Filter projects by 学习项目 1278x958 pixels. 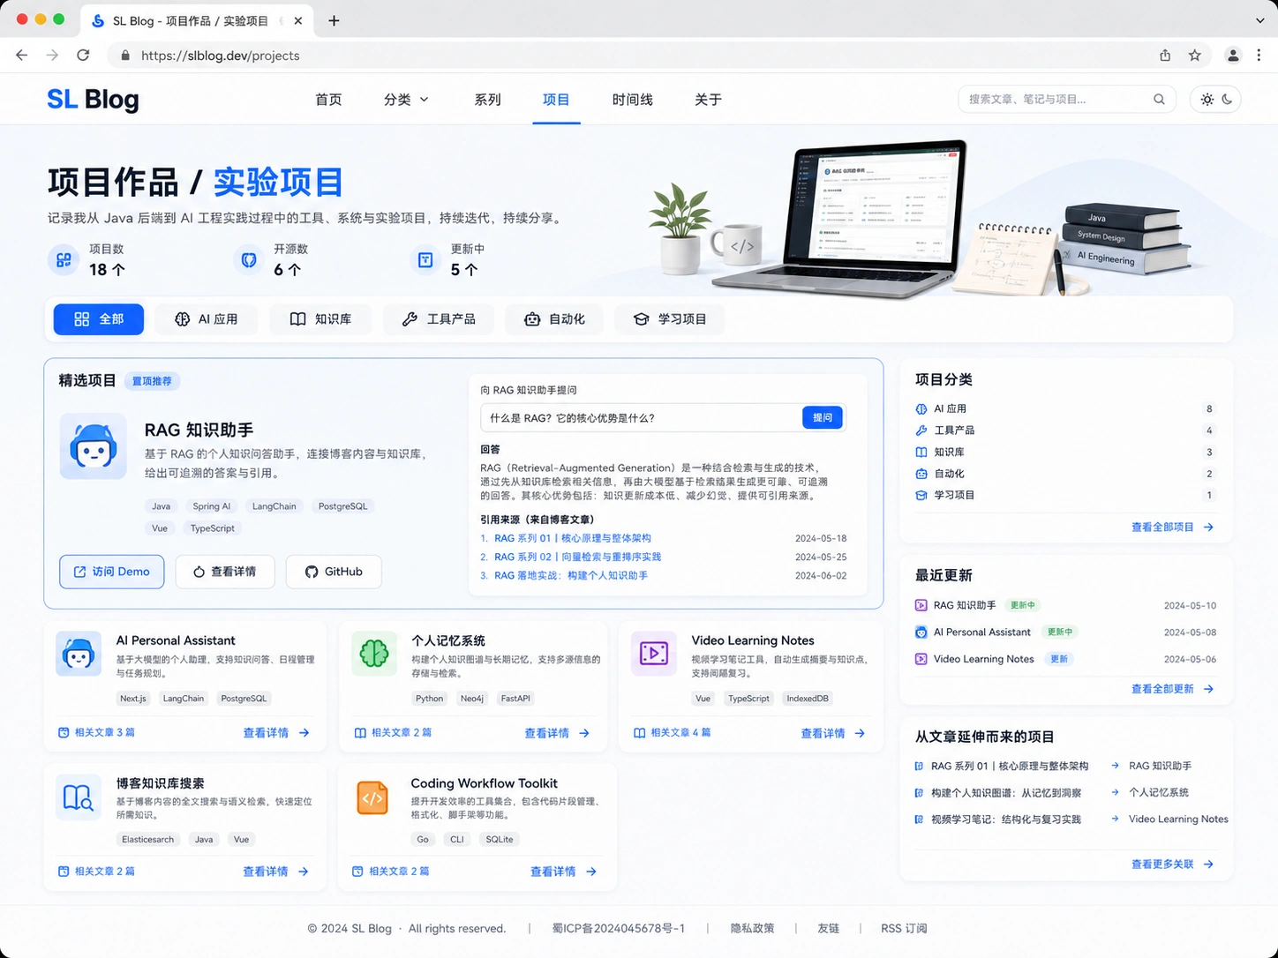(670, 319)
